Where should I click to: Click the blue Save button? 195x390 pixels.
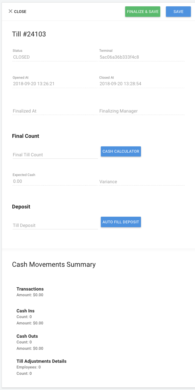tap(178, 11)
